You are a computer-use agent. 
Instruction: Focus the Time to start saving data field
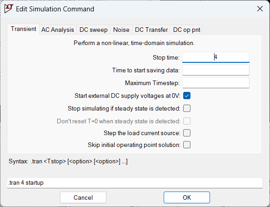click(x=216, y=70)
